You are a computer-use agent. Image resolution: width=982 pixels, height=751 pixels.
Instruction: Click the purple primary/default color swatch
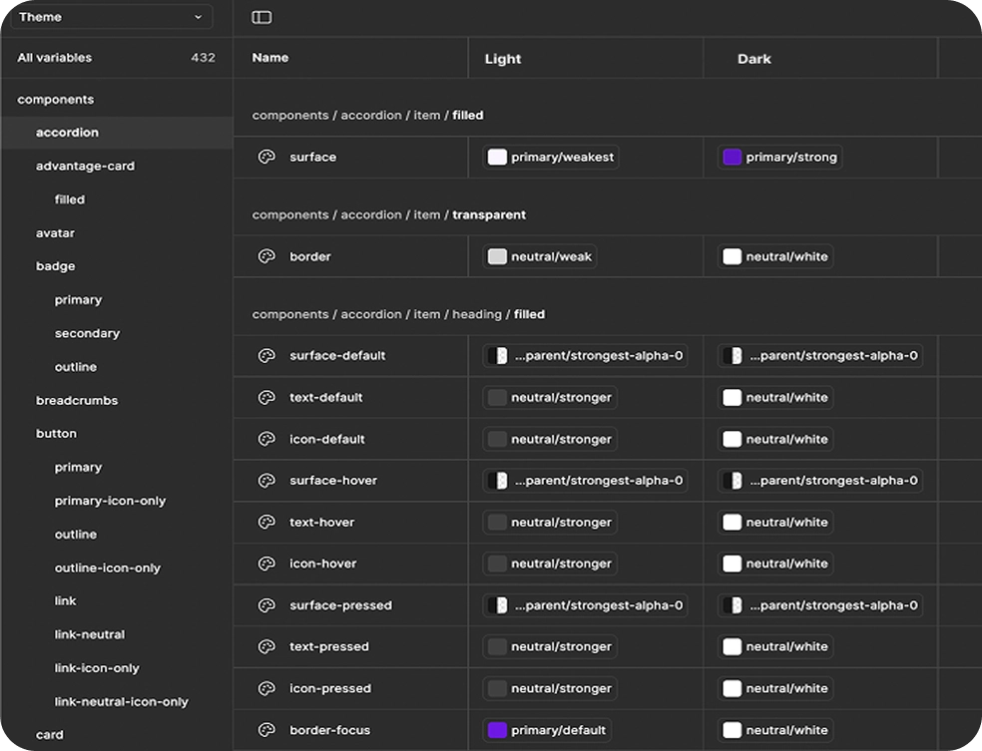(x=497, y=729)
